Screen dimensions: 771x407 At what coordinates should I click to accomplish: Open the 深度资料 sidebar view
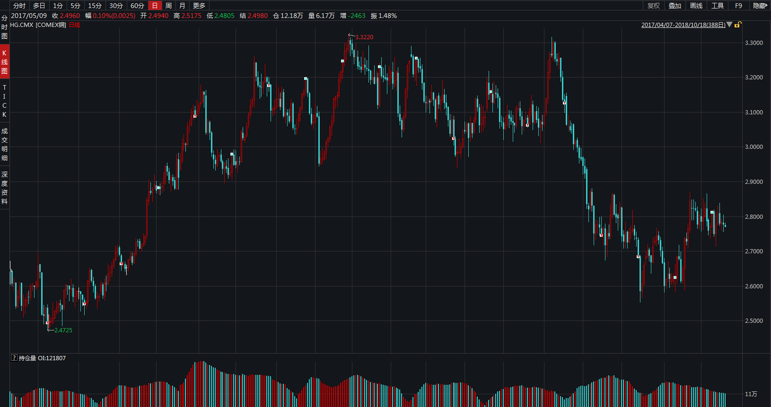click(x=4, y=188)
